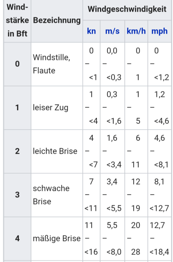Select the mäßige Brise cell
Viewport: 173px width, 262px height.
pyautogui.click(x=57, y=238)
